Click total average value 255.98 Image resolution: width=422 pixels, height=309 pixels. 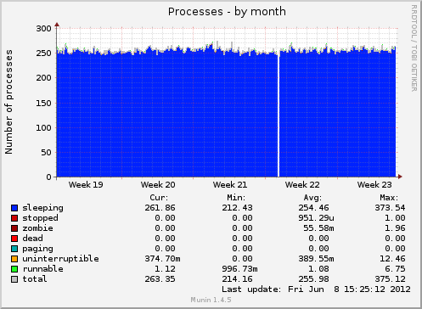[313, 279]
